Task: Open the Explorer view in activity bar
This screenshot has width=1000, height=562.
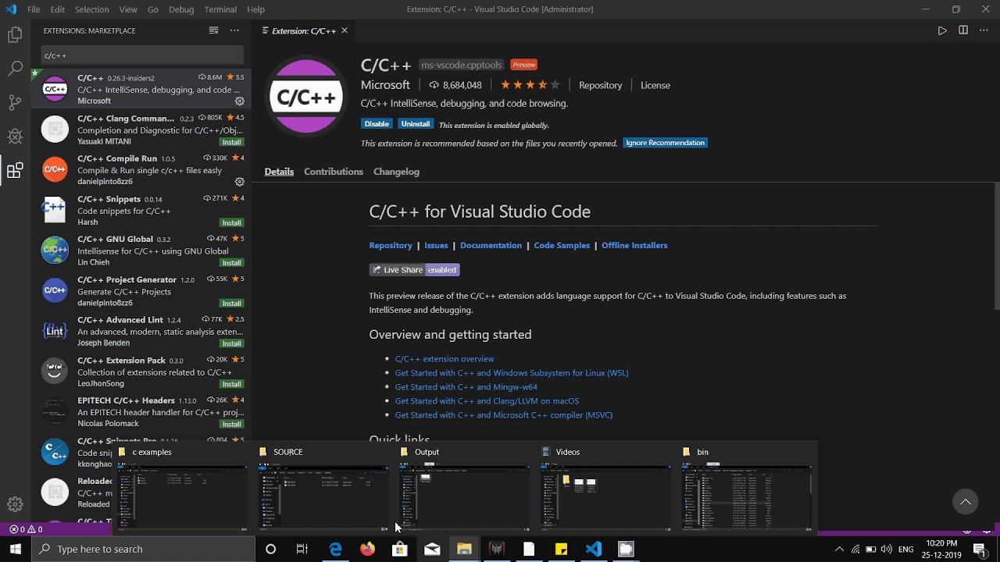Action: tap(15, 35)
